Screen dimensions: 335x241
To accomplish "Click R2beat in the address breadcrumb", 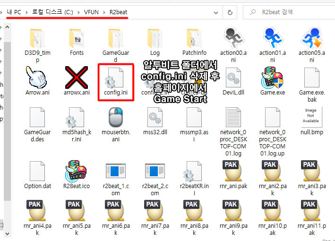I will click(119, 12).
